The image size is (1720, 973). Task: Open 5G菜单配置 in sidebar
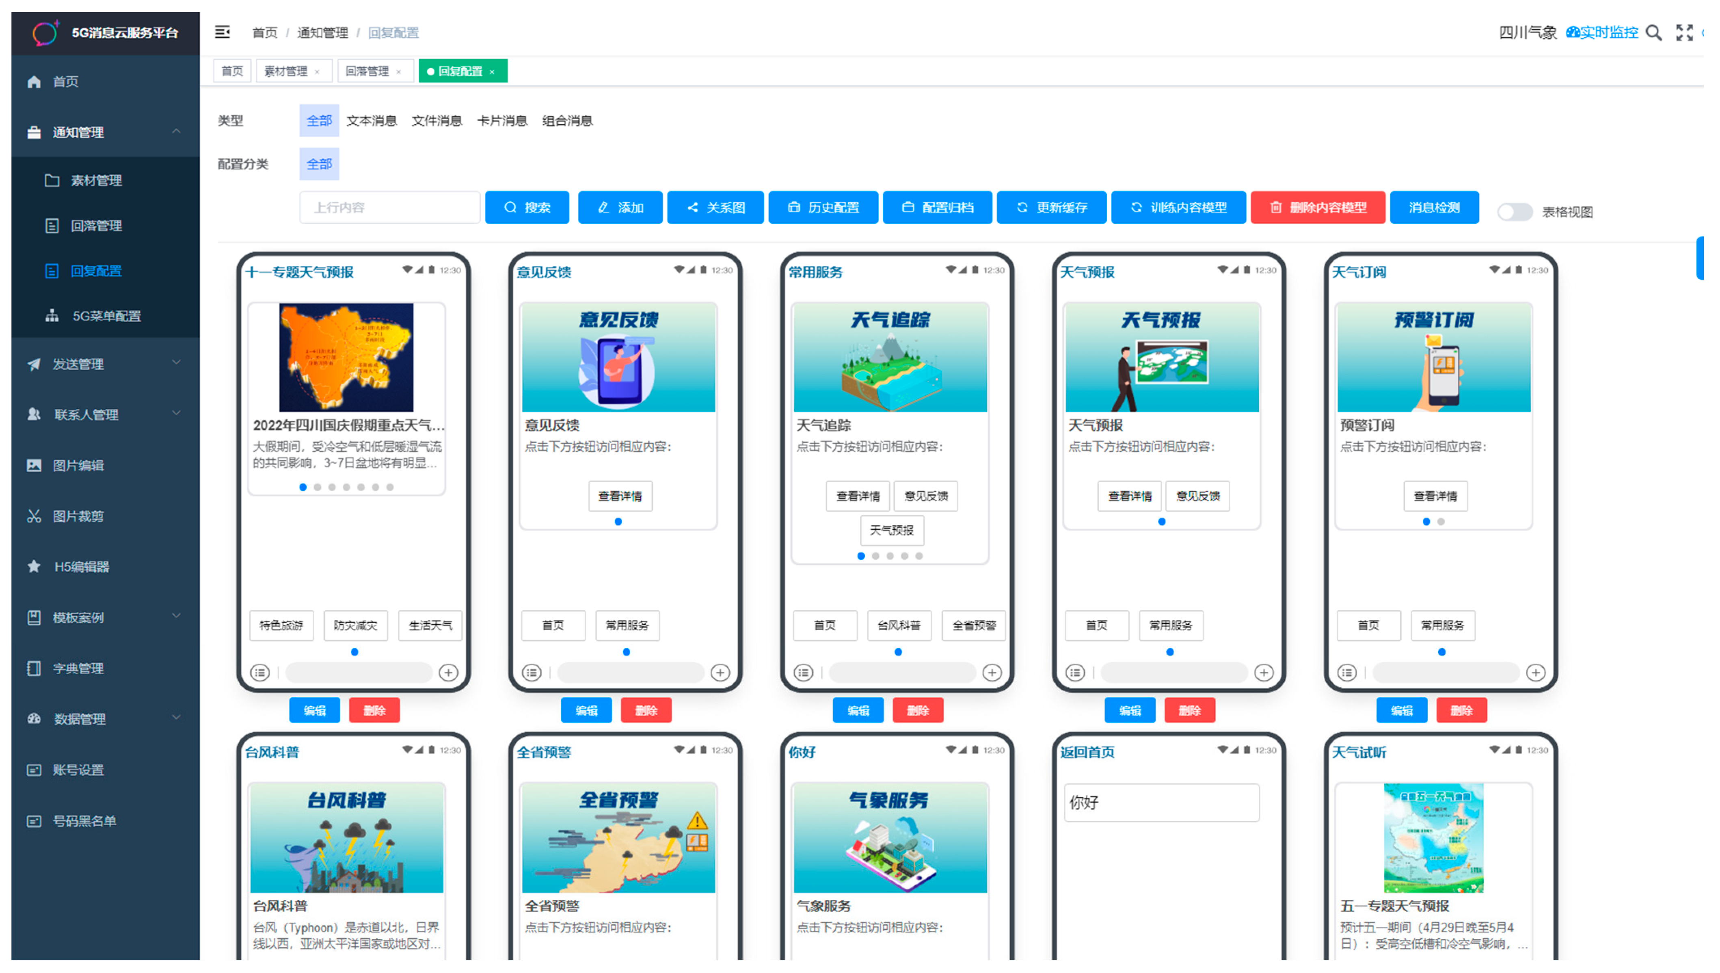click(106, 316)
